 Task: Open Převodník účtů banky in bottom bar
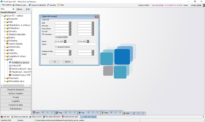[x=52, y=117]
